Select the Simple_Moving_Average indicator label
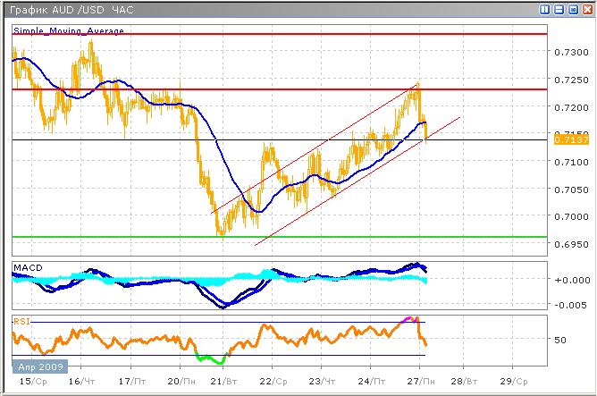 pos(68,30)
